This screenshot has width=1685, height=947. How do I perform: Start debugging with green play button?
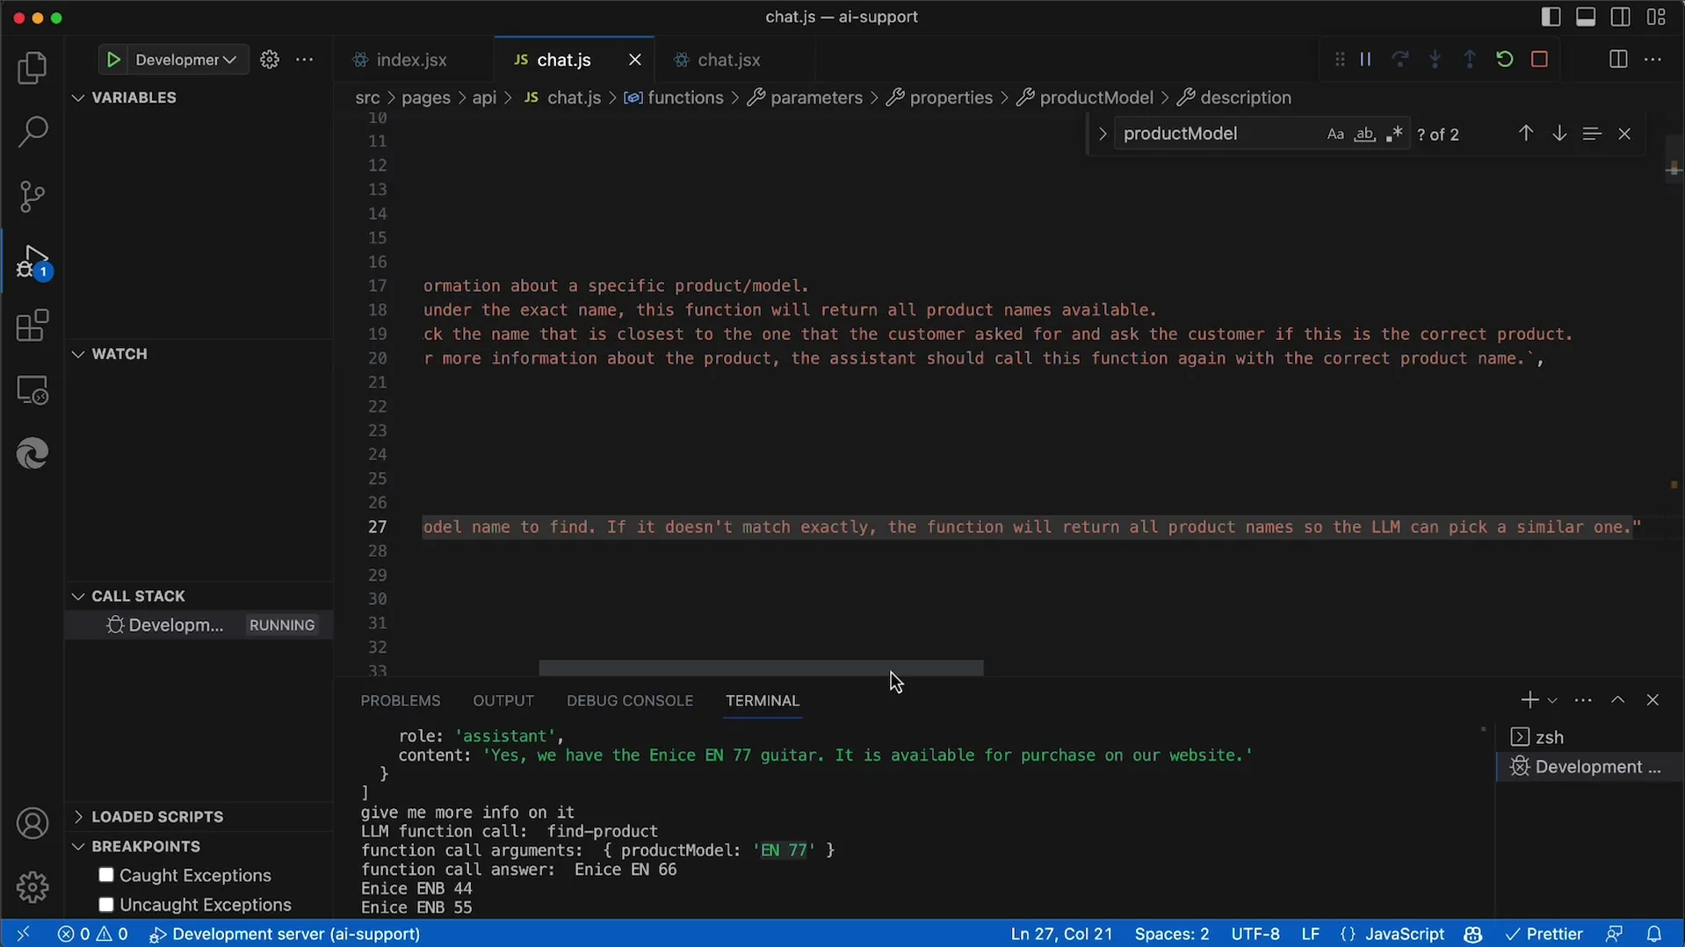coord(113,60)
